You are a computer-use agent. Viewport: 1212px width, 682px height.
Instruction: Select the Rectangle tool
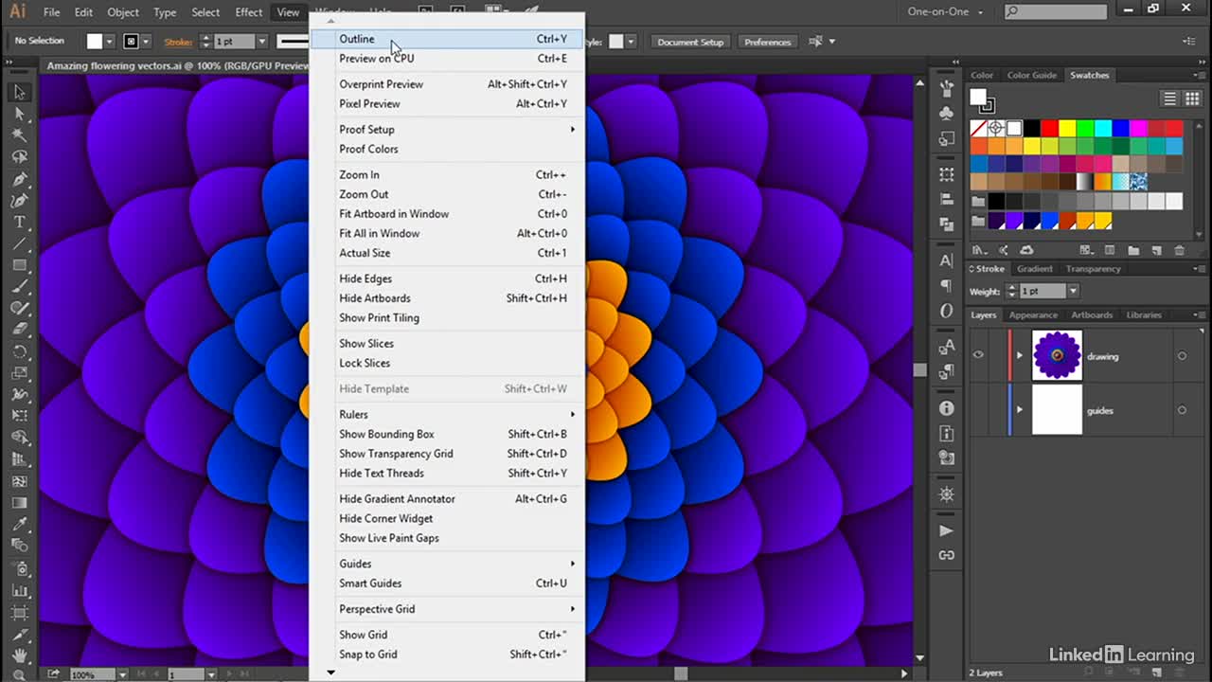pyautogui.click(x=19, y=266)
